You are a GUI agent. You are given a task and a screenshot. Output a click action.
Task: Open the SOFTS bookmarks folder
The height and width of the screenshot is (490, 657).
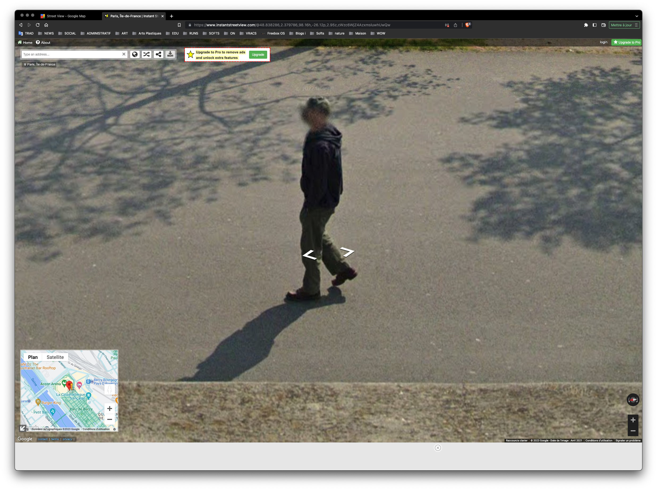click(211, 33)
